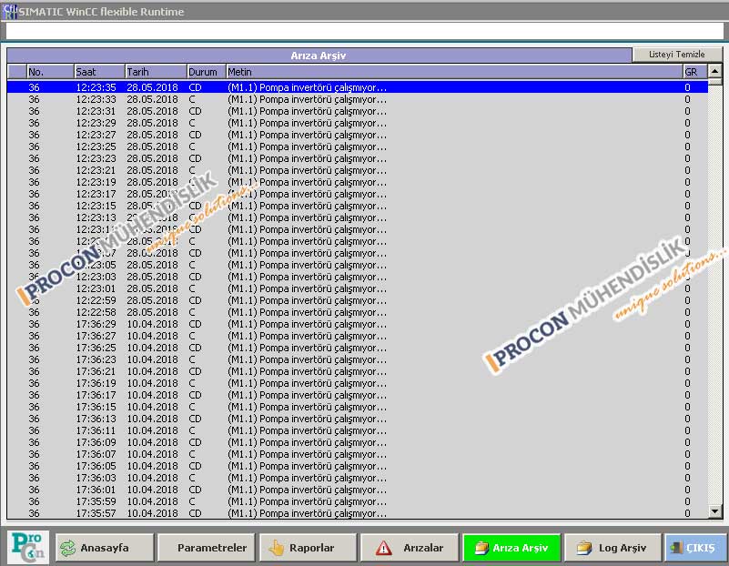Select the Arıza Arşiv tab button
This screenshot has height=566, width=729.
[x=511, y=548]
